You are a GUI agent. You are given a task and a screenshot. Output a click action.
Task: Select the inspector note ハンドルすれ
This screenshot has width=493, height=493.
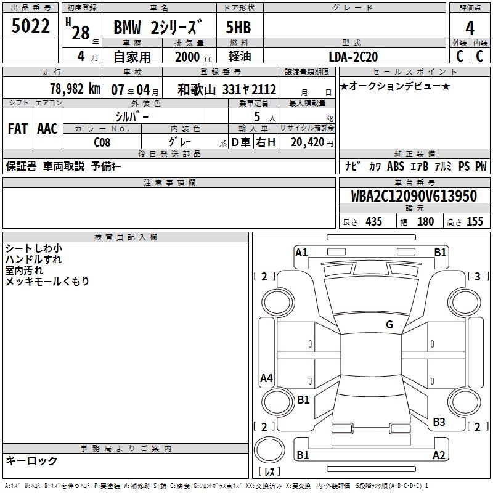33,259
